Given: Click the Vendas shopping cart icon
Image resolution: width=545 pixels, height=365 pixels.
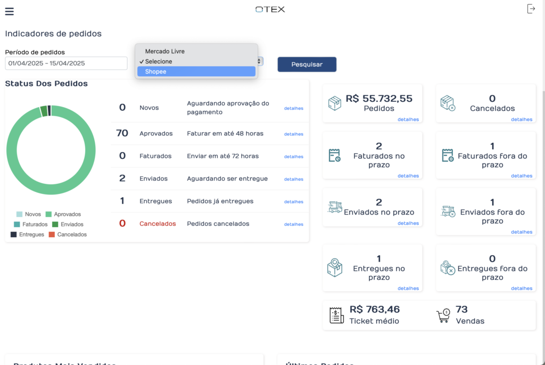Looking at the screenshot, I should pos(443,316).
